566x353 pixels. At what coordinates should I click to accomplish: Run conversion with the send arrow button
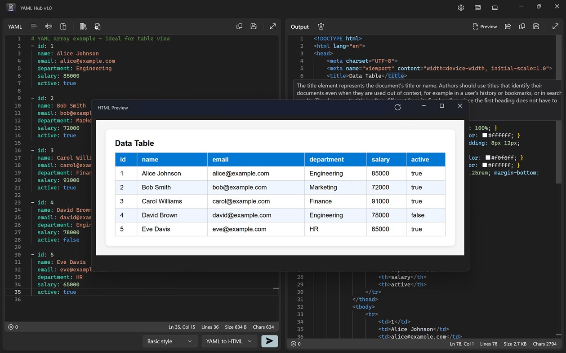270,341
